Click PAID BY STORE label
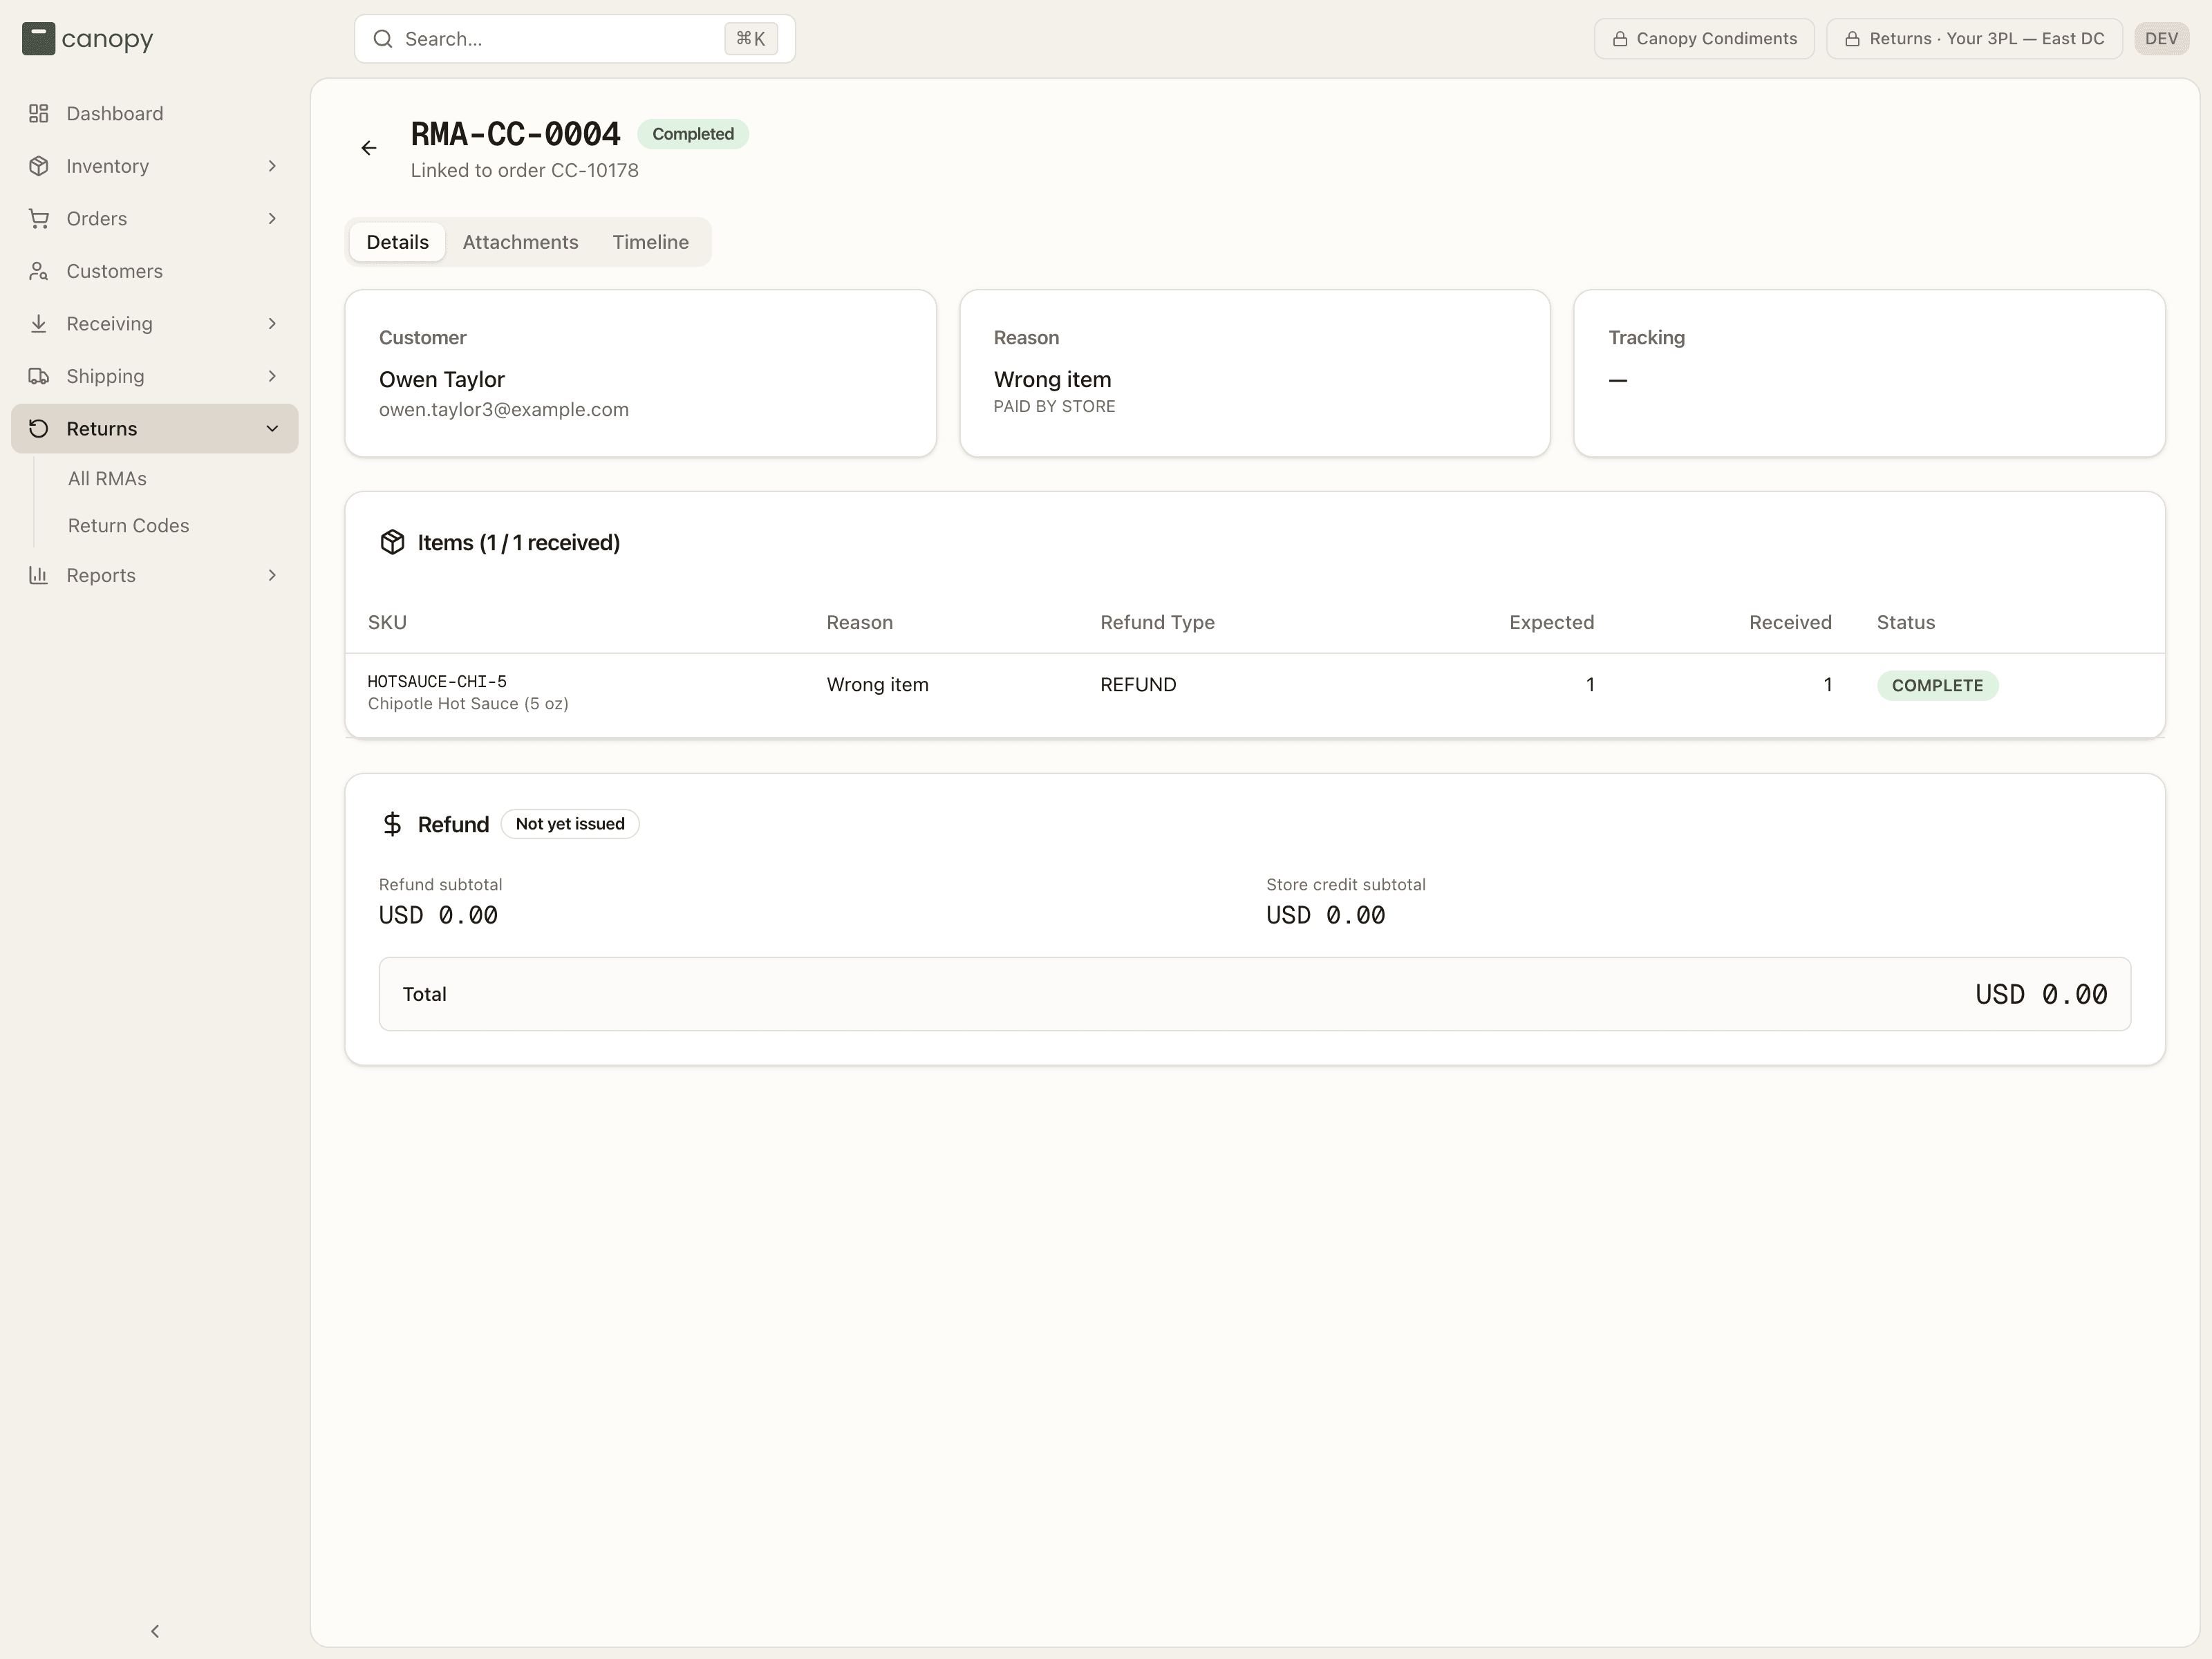 click(1054, 407)
